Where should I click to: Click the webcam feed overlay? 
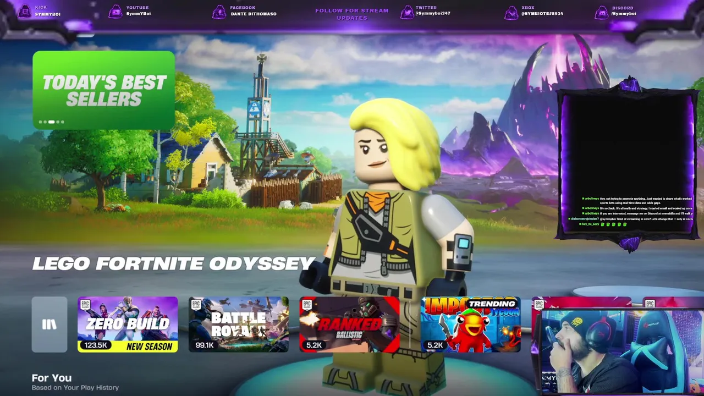[621, 352]
